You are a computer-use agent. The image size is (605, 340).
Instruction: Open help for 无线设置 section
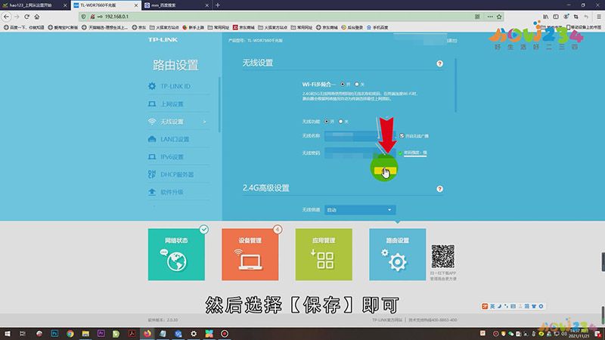[439, 63]
